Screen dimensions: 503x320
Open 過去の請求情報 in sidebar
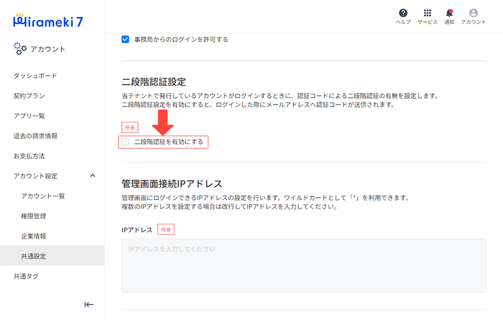tap(35, 136)
